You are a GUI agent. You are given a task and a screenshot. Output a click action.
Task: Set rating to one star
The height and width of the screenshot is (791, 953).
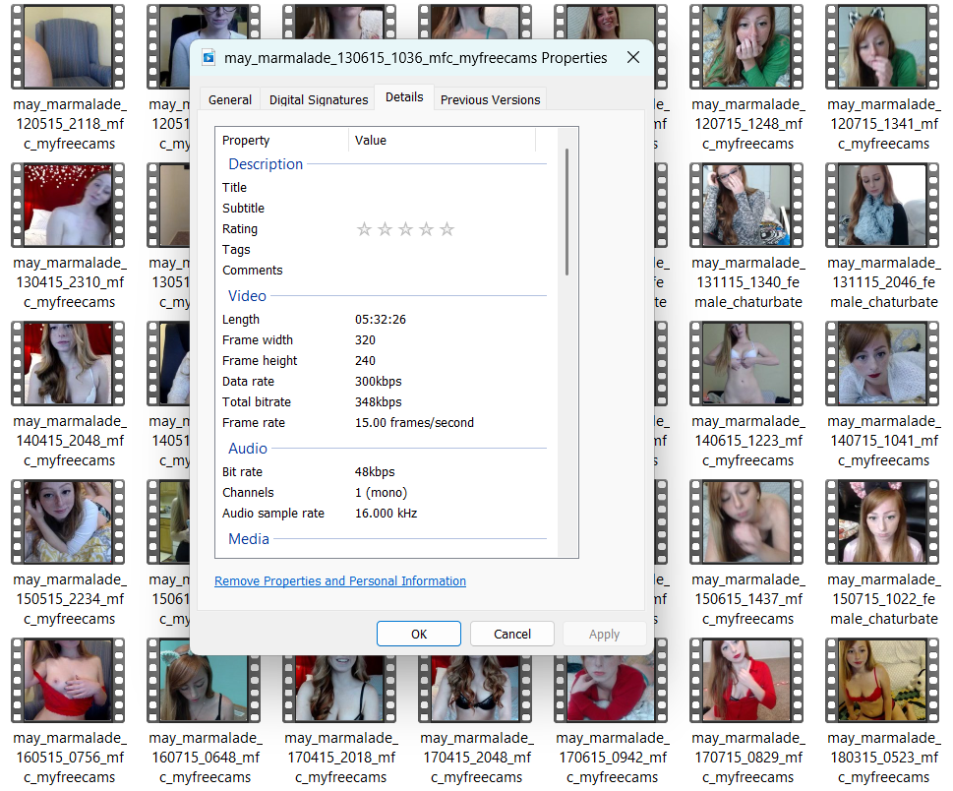364,229
